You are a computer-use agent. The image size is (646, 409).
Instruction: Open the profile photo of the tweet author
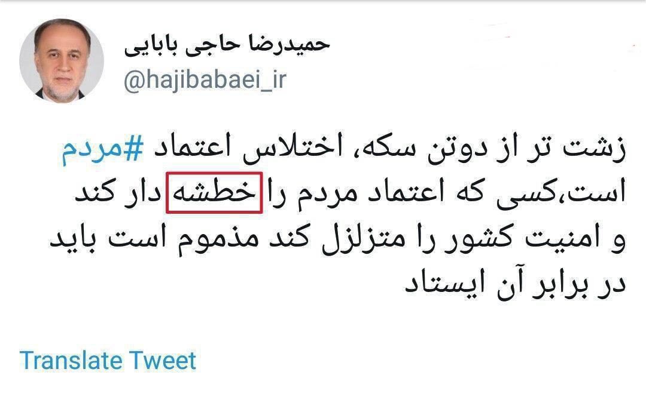[x=62, y=60]
